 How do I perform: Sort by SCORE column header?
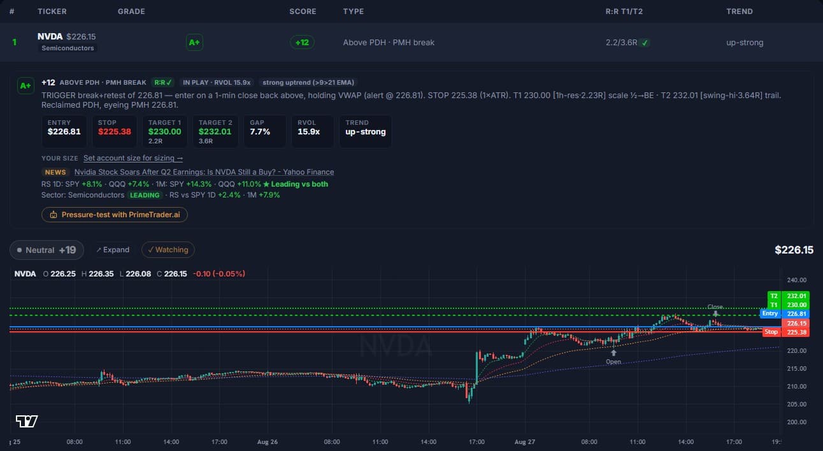coord(303,11)
